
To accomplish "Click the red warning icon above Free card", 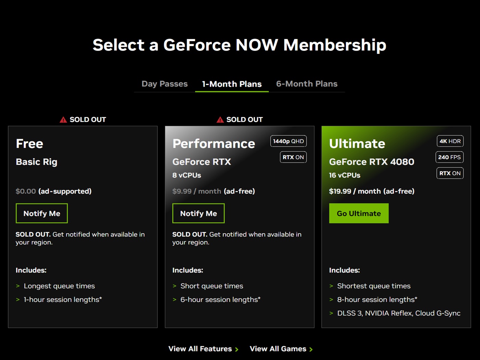I will [x=63, y=120].
